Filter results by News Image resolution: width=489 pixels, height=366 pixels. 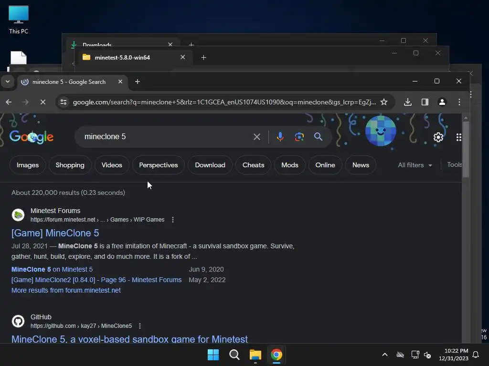tap(361, 165)
